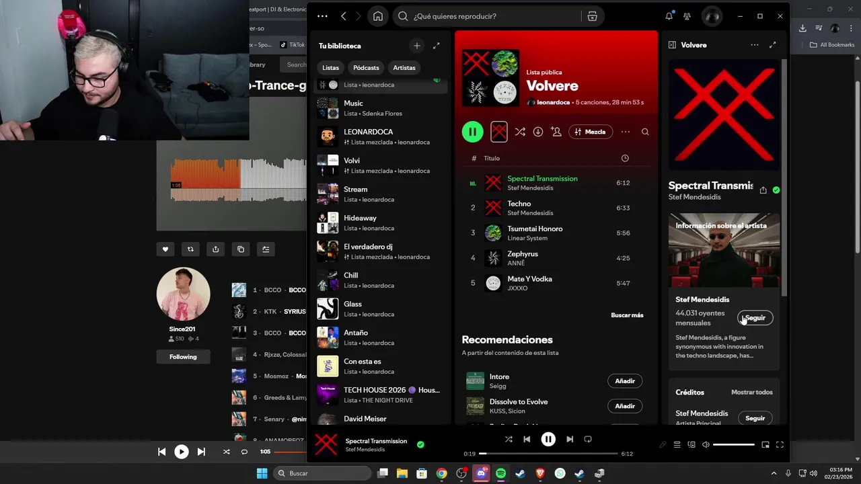861x484 pixels.
Task: Click the Windows Start button
Action: [262, 473]
